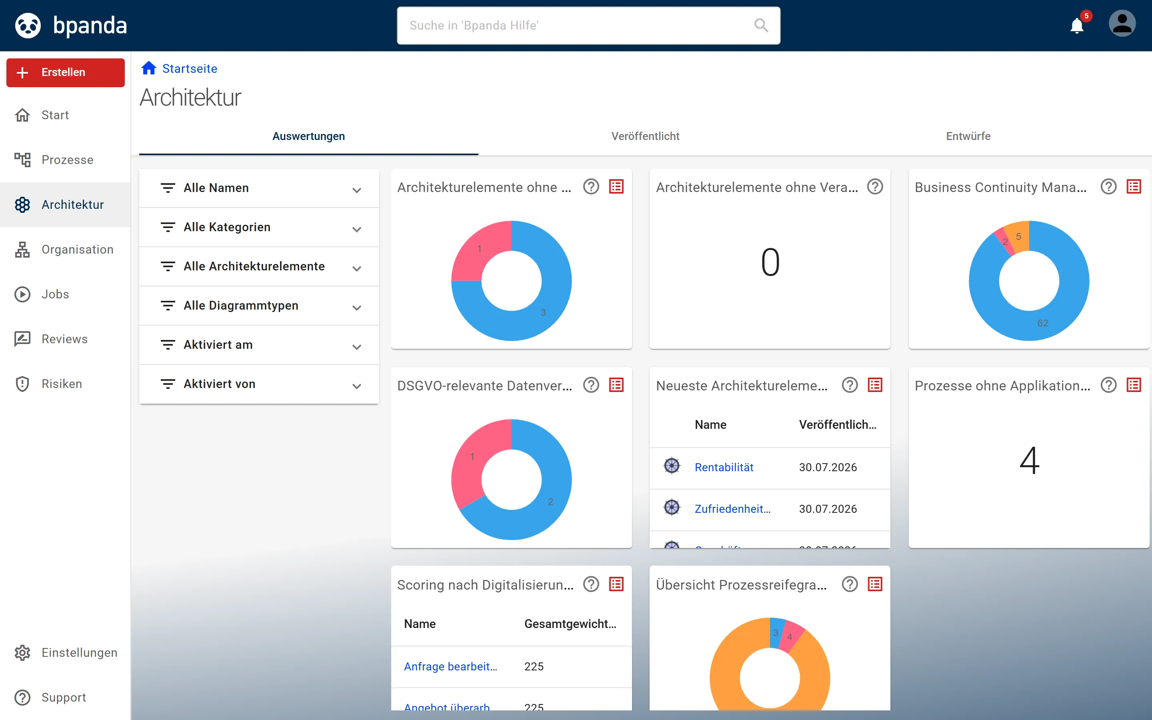
Task: Open the Zufriedenheit... link
Action: coord(732,508)
